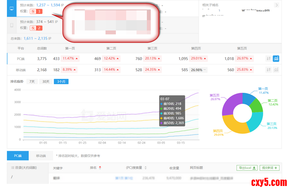Select the 3个月 ranking trend range
The height and width of the screenshot is (189, 289).
pyautogui.click(x=61, y=81)
